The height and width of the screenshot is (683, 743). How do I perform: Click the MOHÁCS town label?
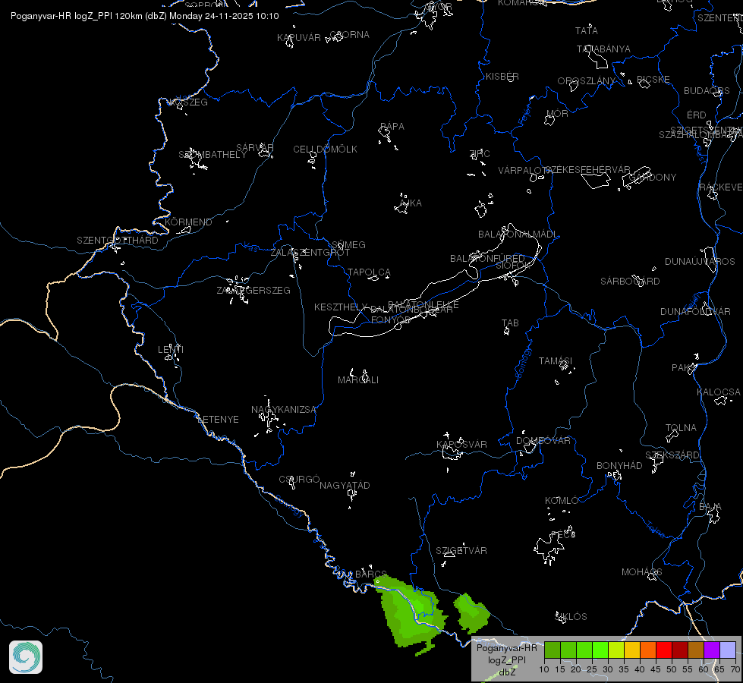pos(641,572)
